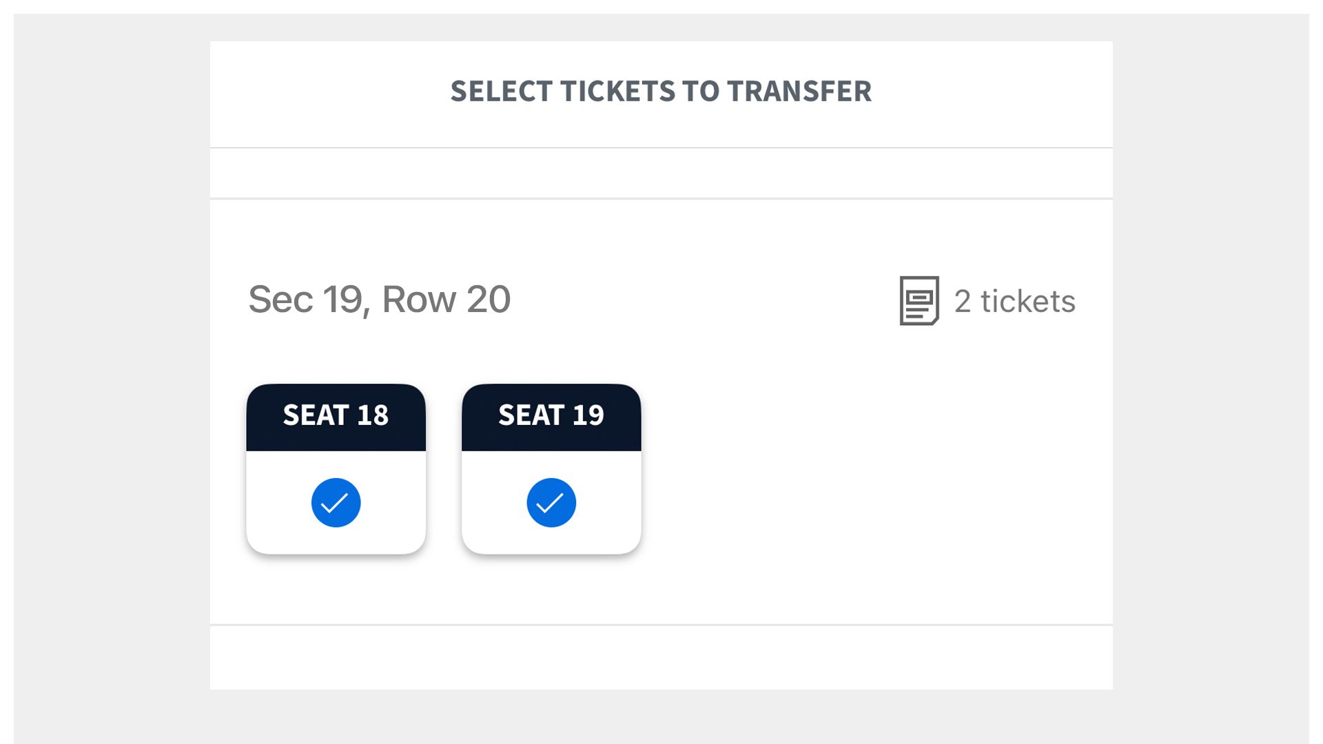Click the "SELECT TICKETS TO TRANSFER" heading
Screen dimensions: 1323x744
tap(661, 92)
